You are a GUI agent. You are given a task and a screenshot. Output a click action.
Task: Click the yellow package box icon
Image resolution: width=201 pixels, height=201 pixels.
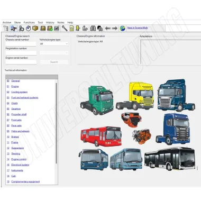click(35, 28)
